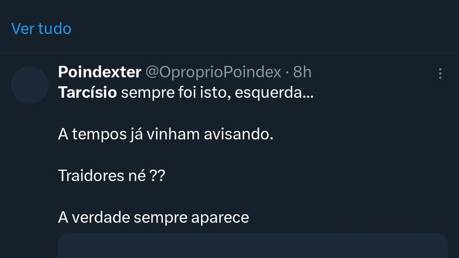Open Poindexter's profile avatar
Screen dimensions: 459x258
30,85
